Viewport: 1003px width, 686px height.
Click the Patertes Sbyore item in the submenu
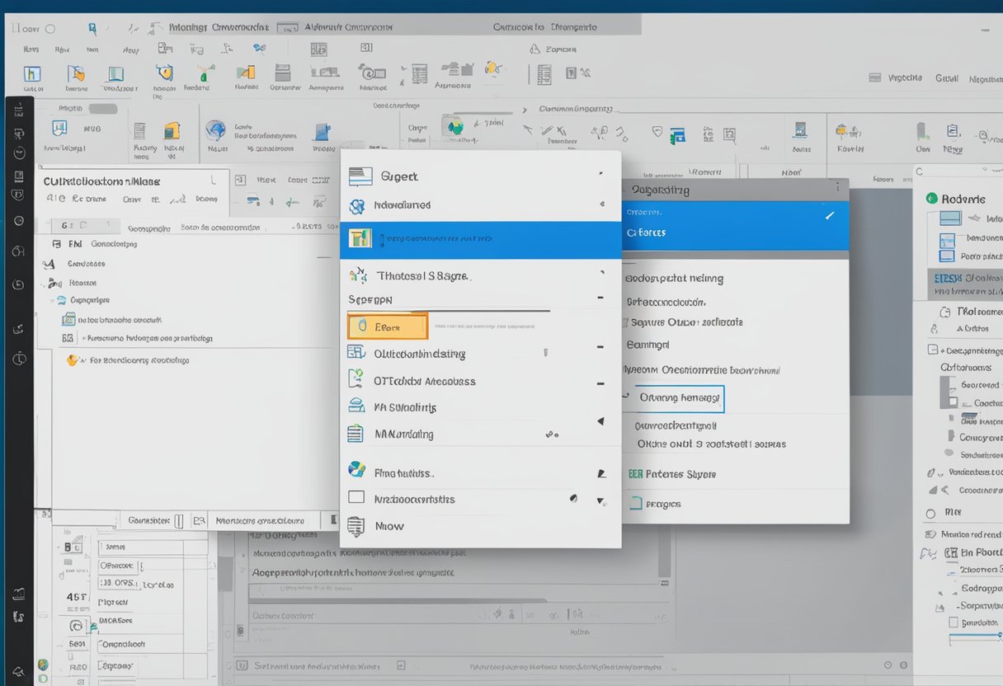point(680,474)
